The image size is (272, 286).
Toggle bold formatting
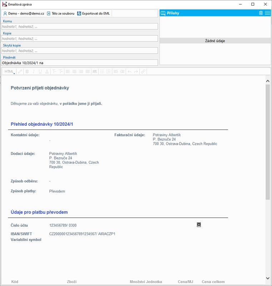coord(27,71)
